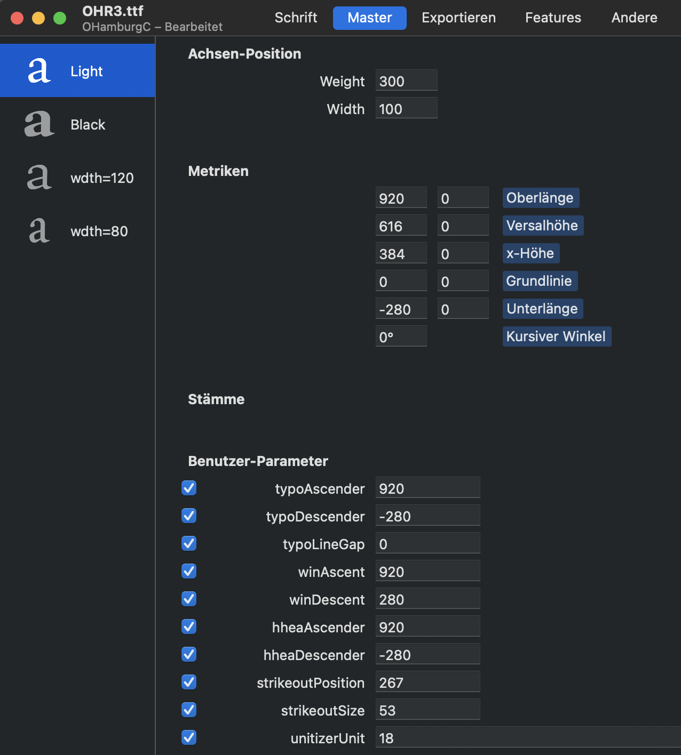681x755 pixels.
Task: Click the Unterlänge metric label button
Action: (543, 309)
